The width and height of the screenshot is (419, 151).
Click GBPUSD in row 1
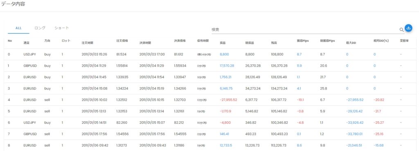[30, 66]
